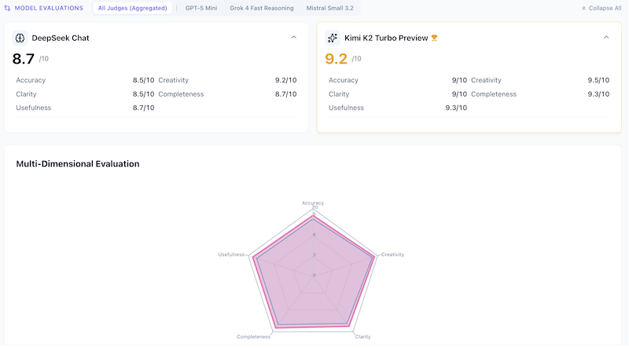Click the DeepSeek Chat model title

pyautogui.click(x=61, y=38)
